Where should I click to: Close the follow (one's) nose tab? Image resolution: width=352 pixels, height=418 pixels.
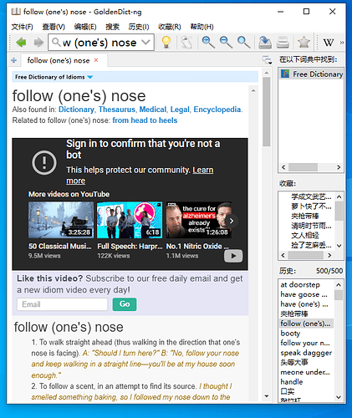point(96,60)
